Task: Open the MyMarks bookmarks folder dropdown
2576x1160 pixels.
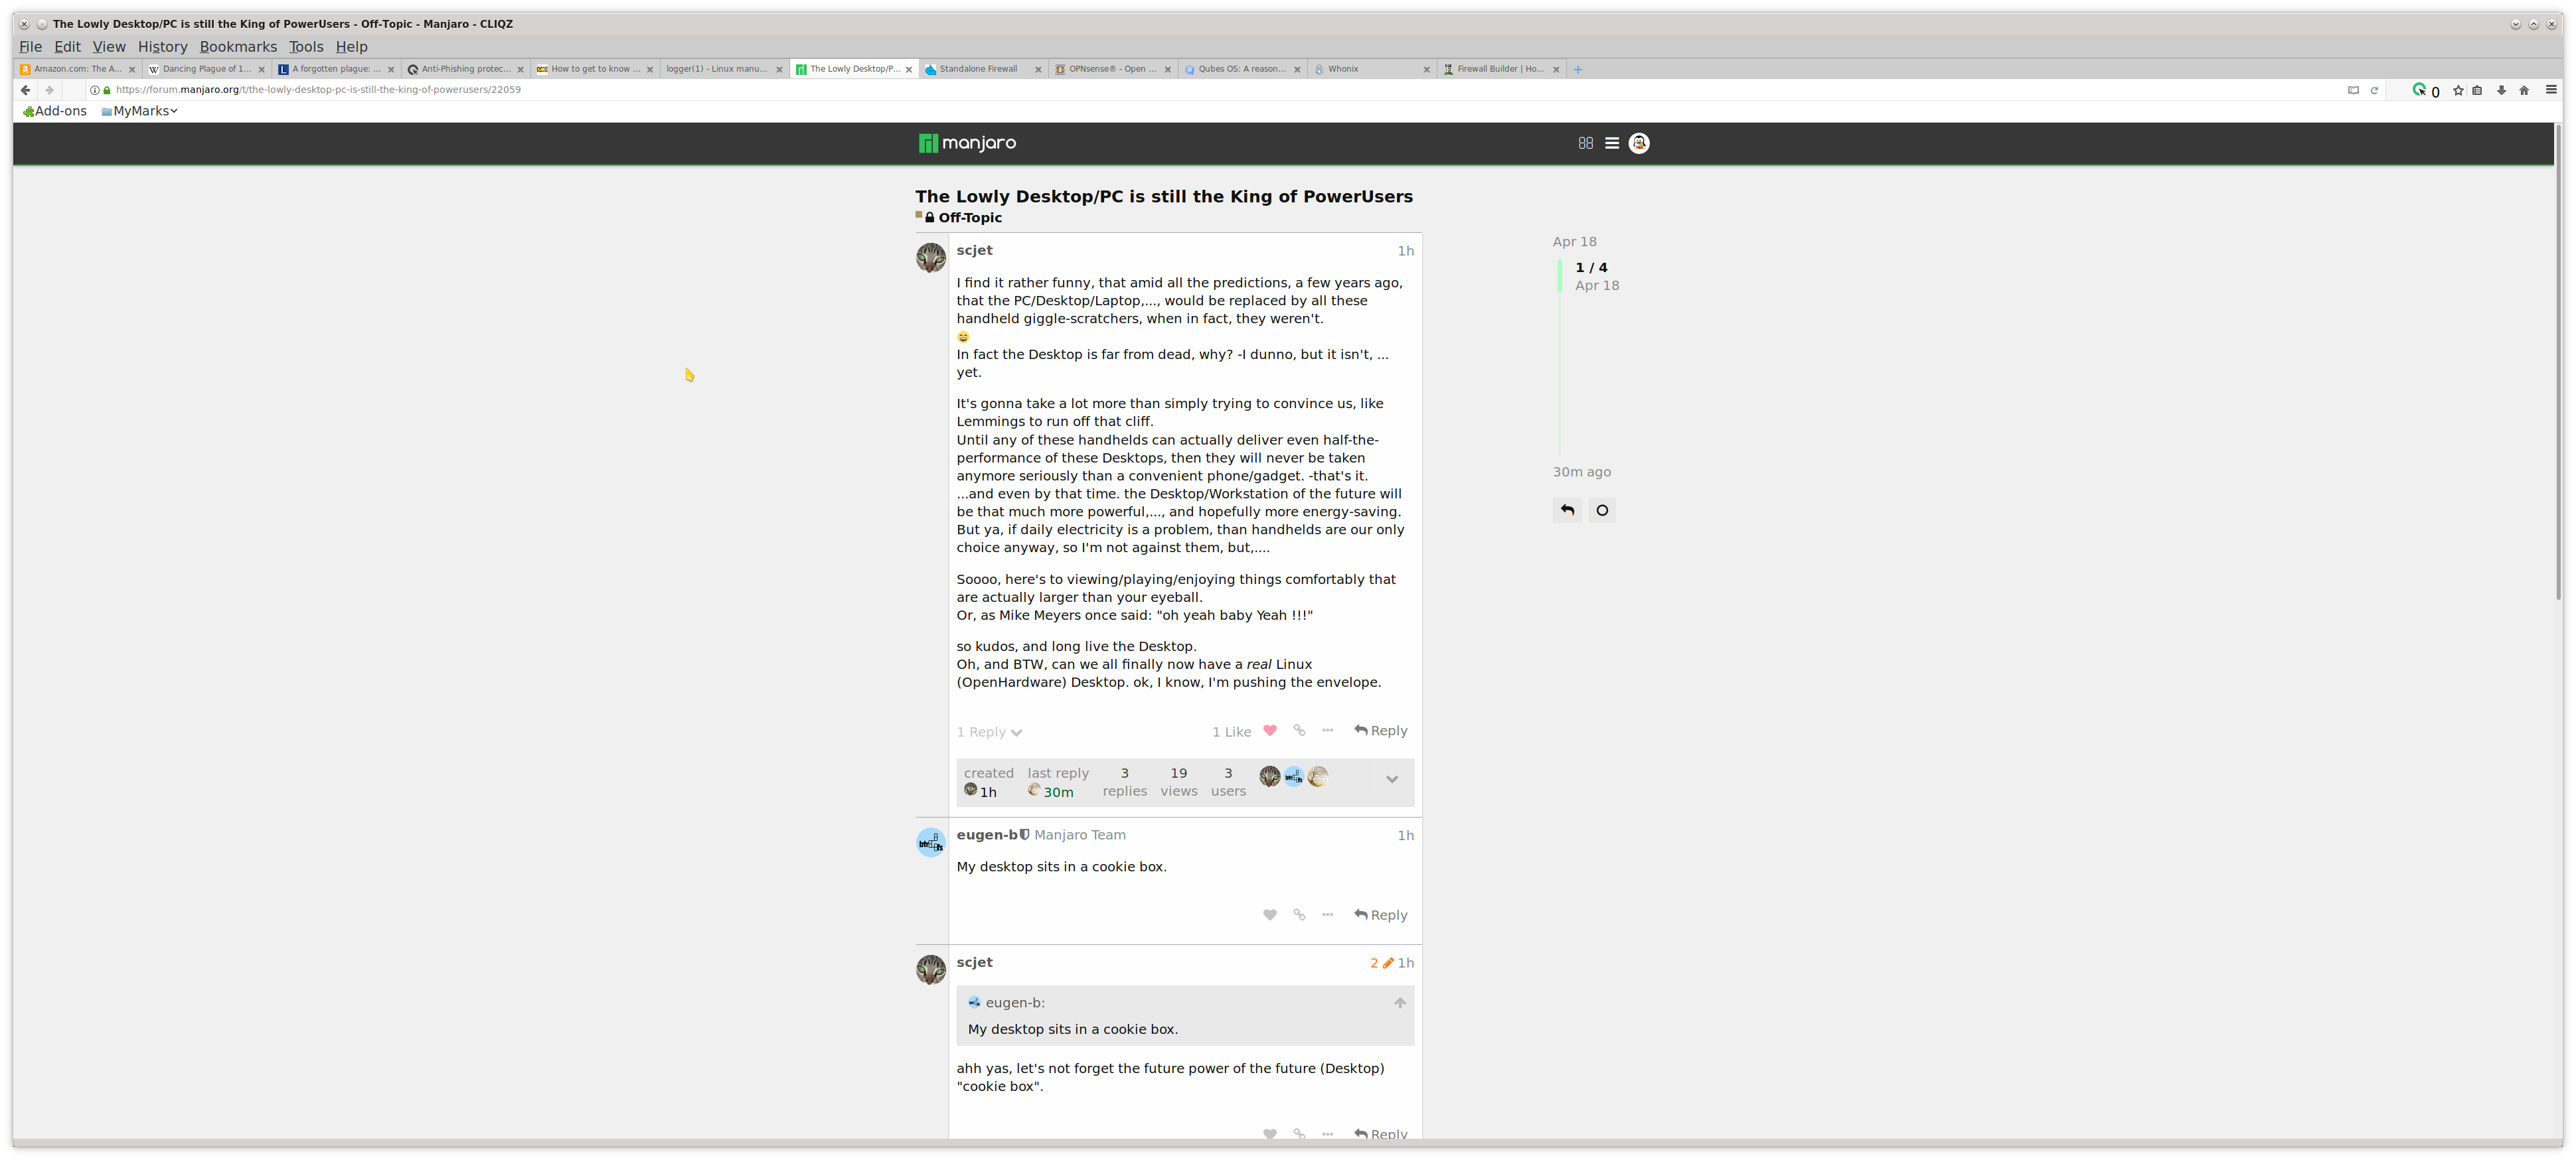Action: 140,111
